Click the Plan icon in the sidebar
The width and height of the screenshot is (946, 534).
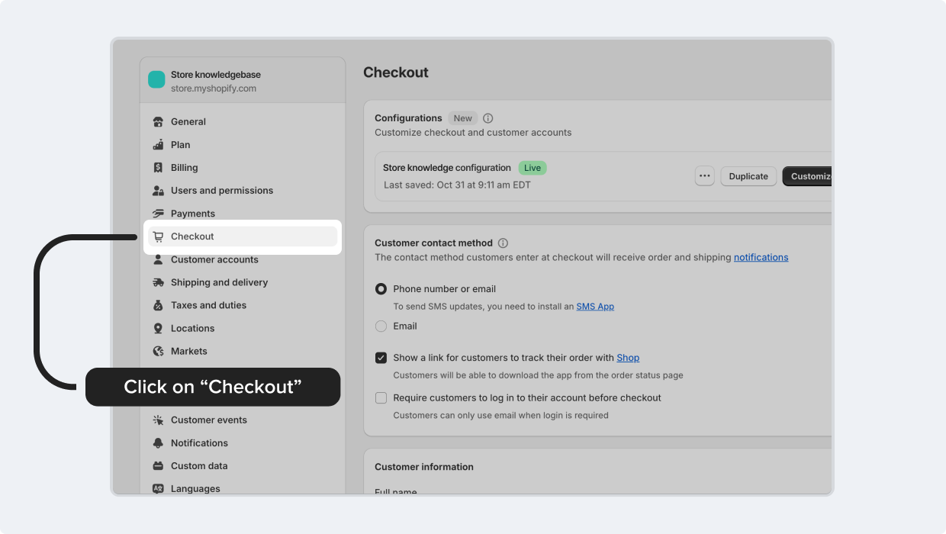tap(158, 145)
